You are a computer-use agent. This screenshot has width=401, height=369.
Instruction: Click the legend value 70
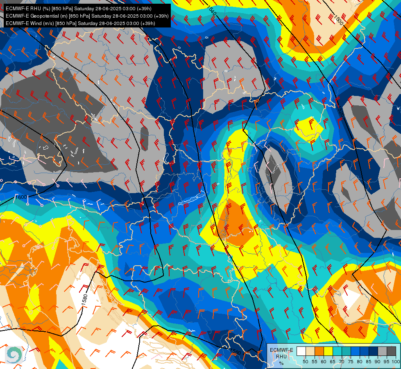(x=342, y=362)
